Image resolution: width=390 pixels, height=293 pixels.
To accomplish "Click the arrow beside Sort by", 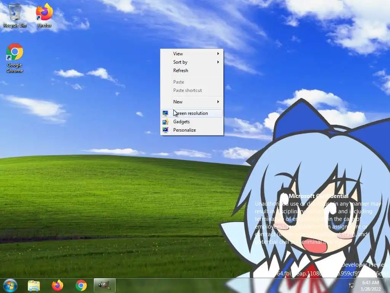I will click(218, 62).
